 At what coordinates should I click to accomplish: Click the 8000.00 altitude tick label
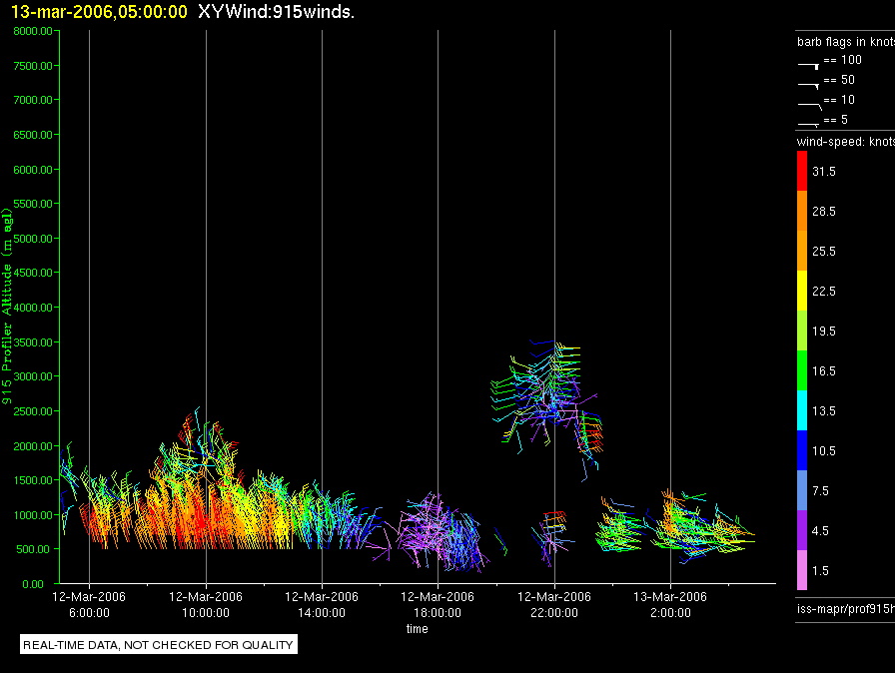coord(33,31)
